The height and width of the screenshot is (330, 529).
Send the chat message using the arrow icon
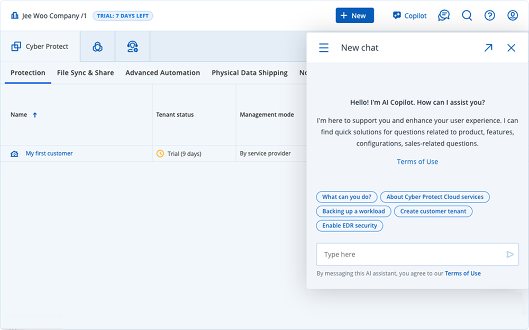[509, 254]
